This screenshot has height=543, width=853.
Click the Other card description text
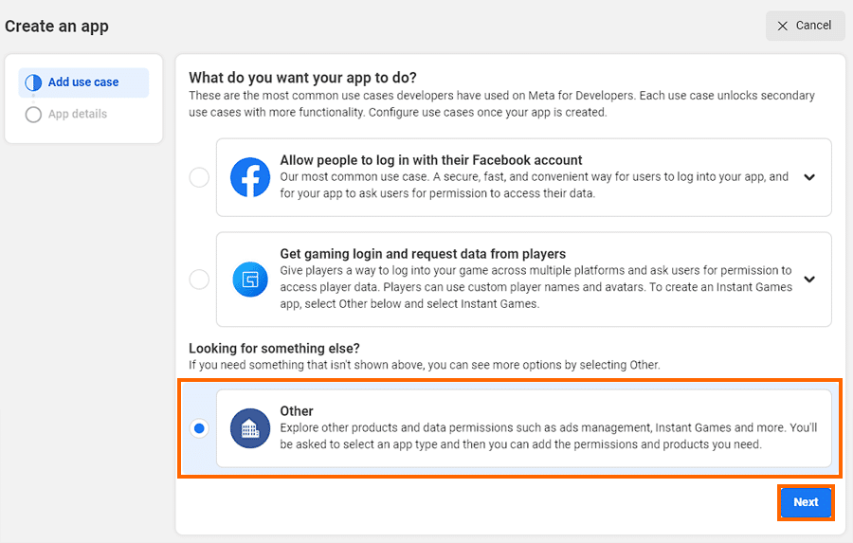point(548,436)
